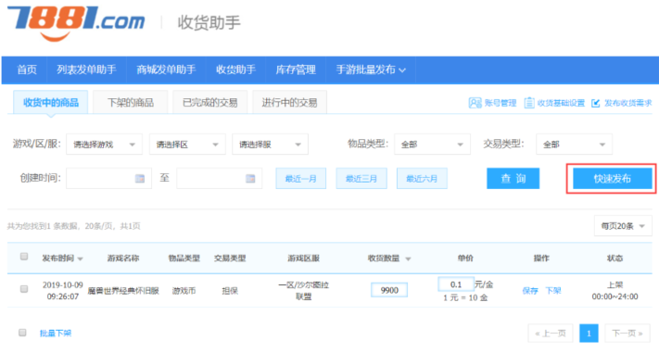The width and height of the screenshot is (659, 353).
Task: Open 收货助手 in navigation bar
Action: point(235,69)
